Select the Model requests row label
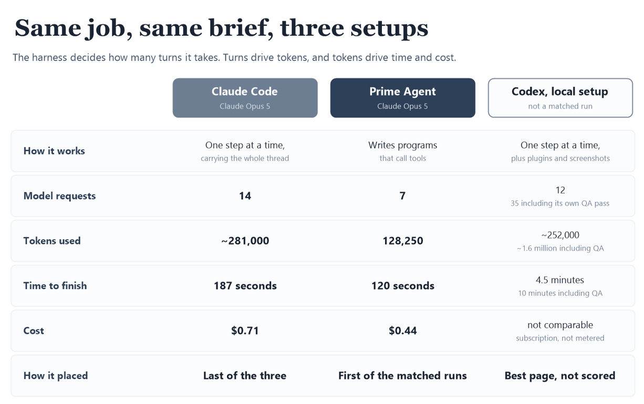 (60, 196)
